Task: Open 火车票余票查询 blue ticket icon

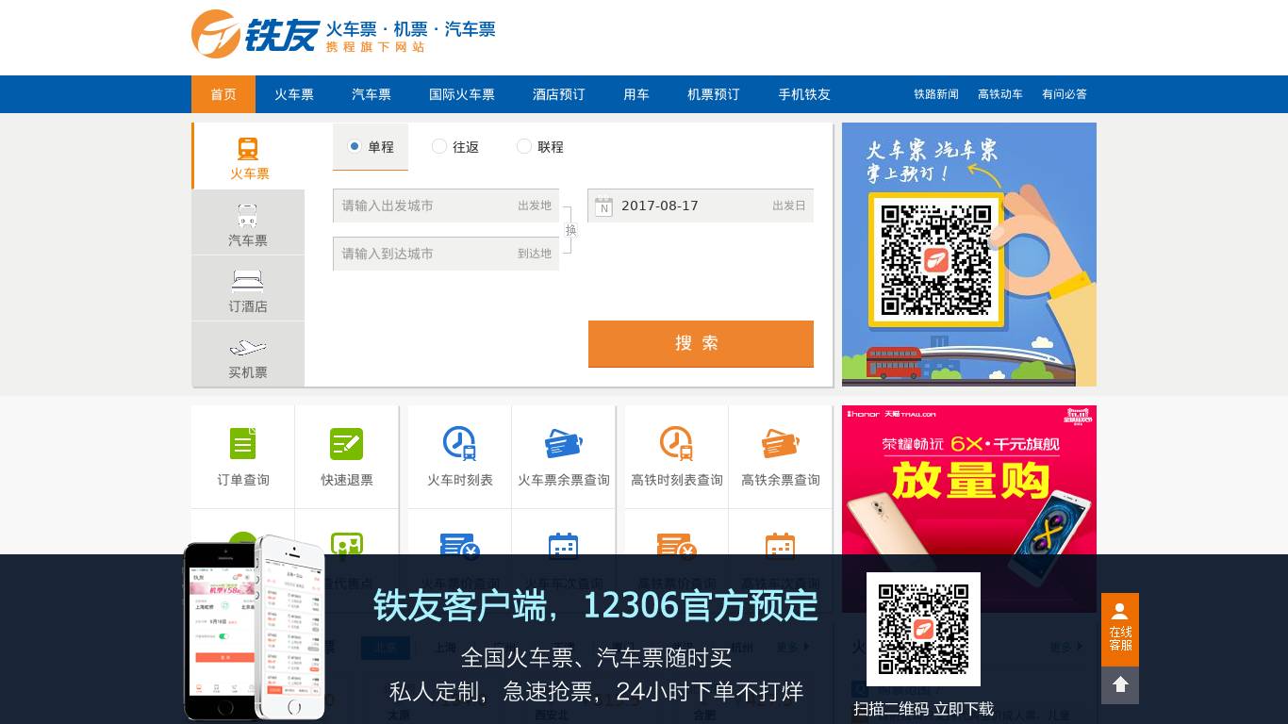Action: 564,443
